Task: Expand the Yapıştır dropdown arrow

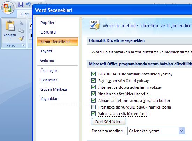Action: pyautogui.click(x=10, y=39)
